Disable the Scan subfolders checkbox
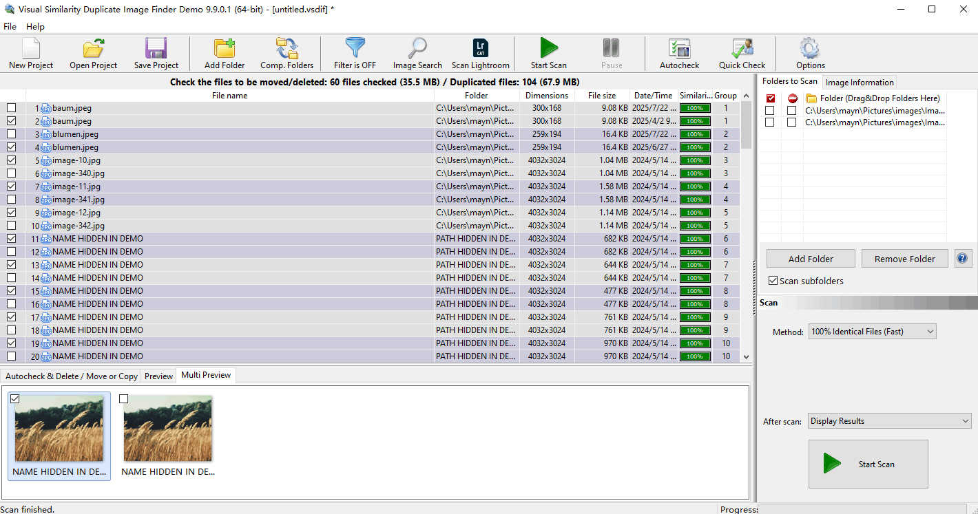The width and height of the screenshot is (978, 514). coord(773,281)
